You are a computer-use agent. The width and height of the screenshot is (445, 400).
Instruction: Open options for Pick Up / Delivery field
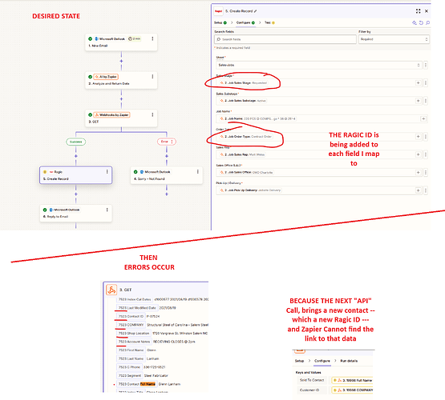click(426, 190)
